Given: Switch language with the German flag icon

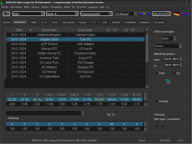Looking at the screenshot, I should [177, 14].
